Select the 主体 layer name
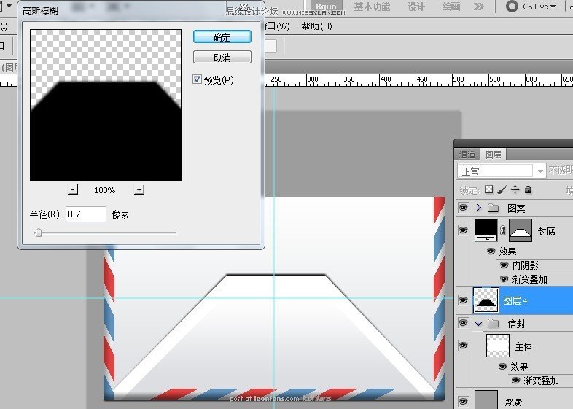The width and height of the screenshot is (573, 409). point(523,346)
